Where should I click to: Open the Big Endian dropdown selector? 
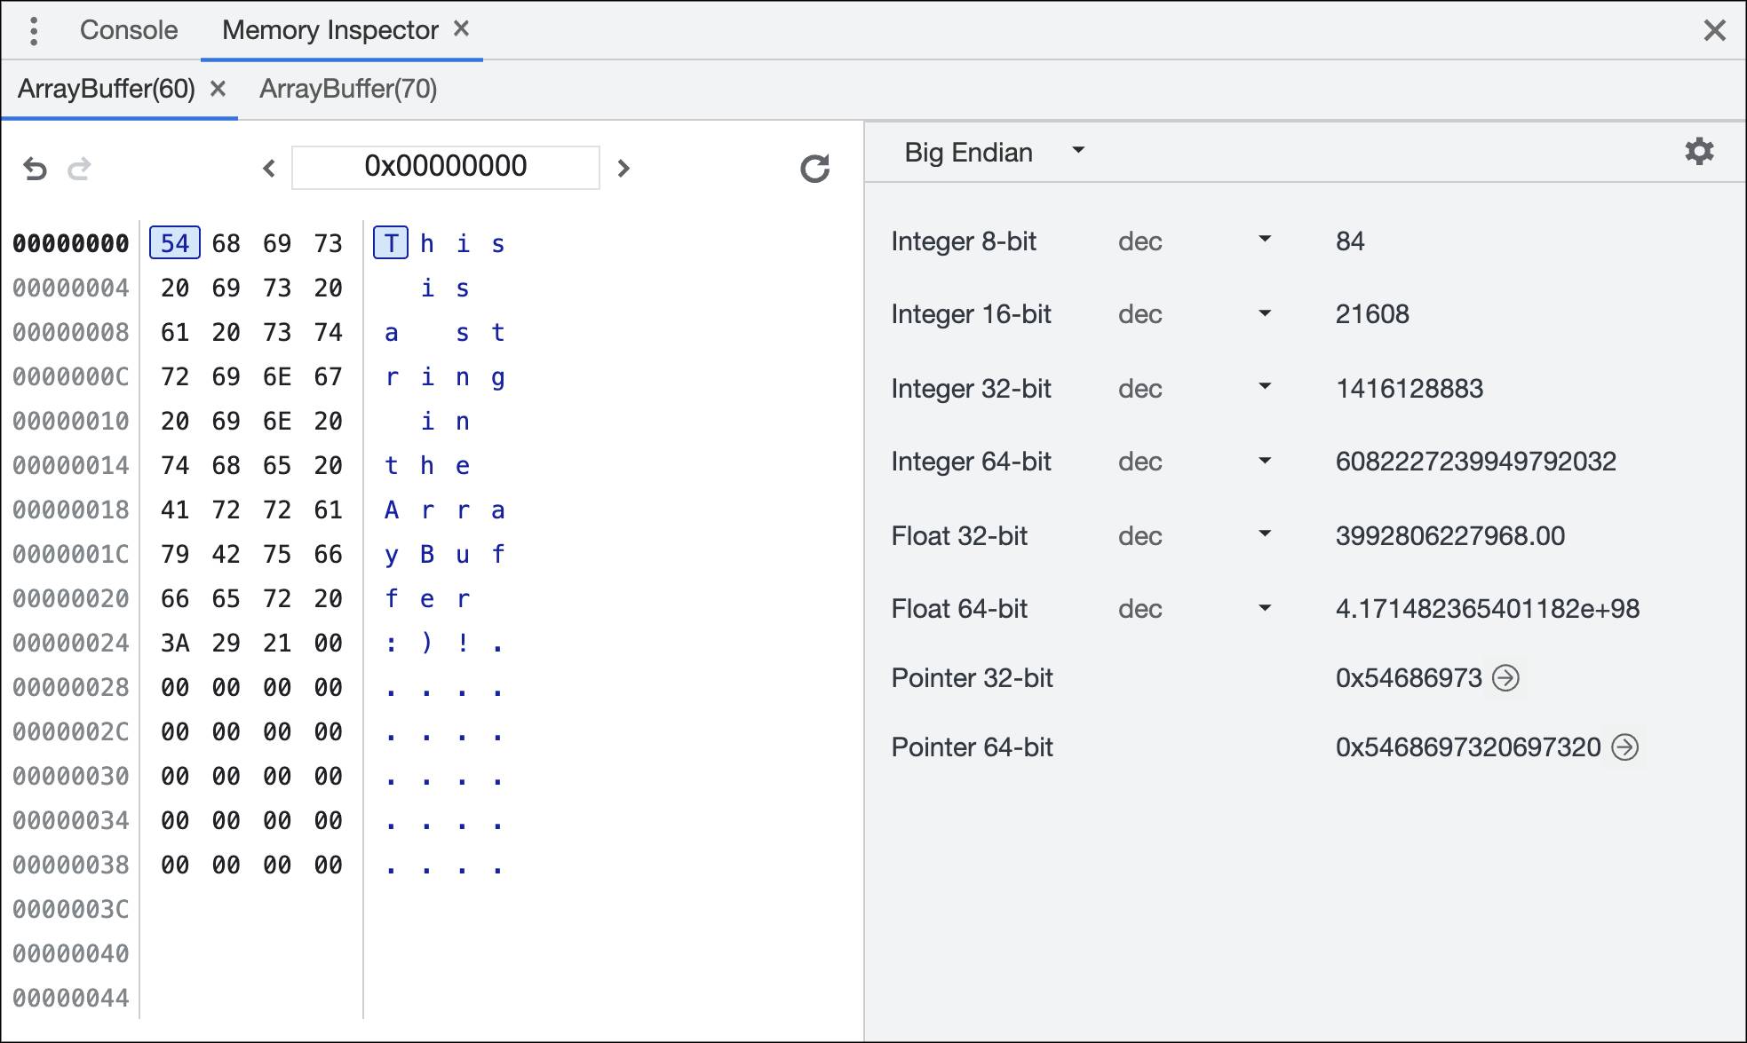981,152
